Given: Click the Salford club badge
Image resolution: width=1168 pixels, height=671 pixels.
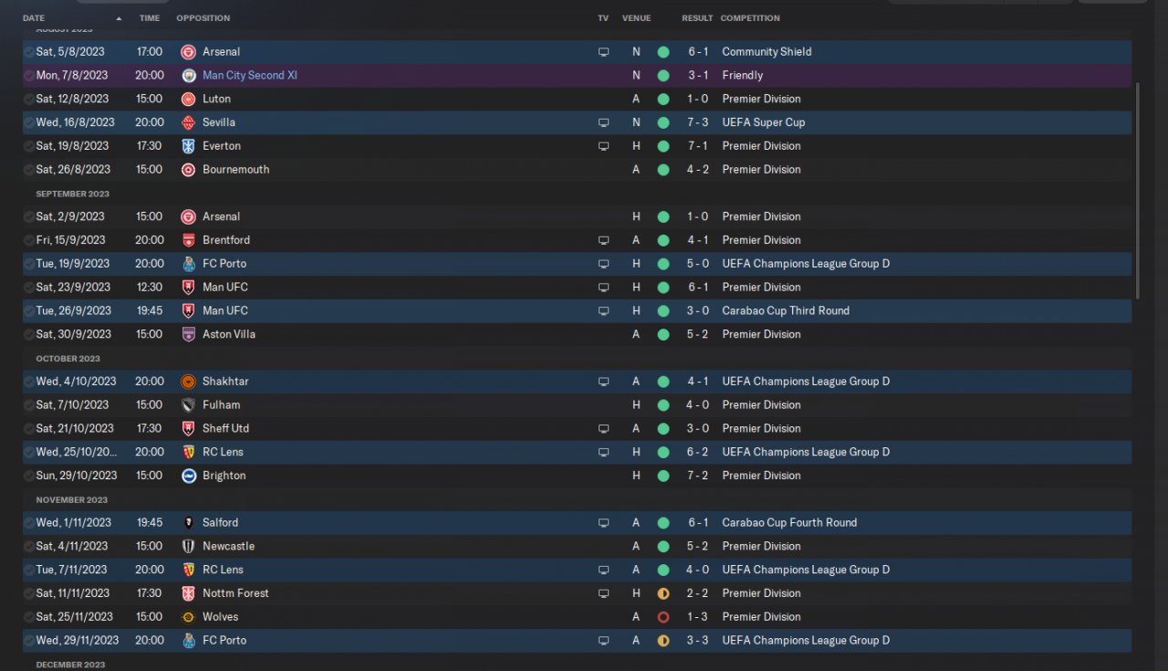Looking at the screenshot, I should coord(188,523).
